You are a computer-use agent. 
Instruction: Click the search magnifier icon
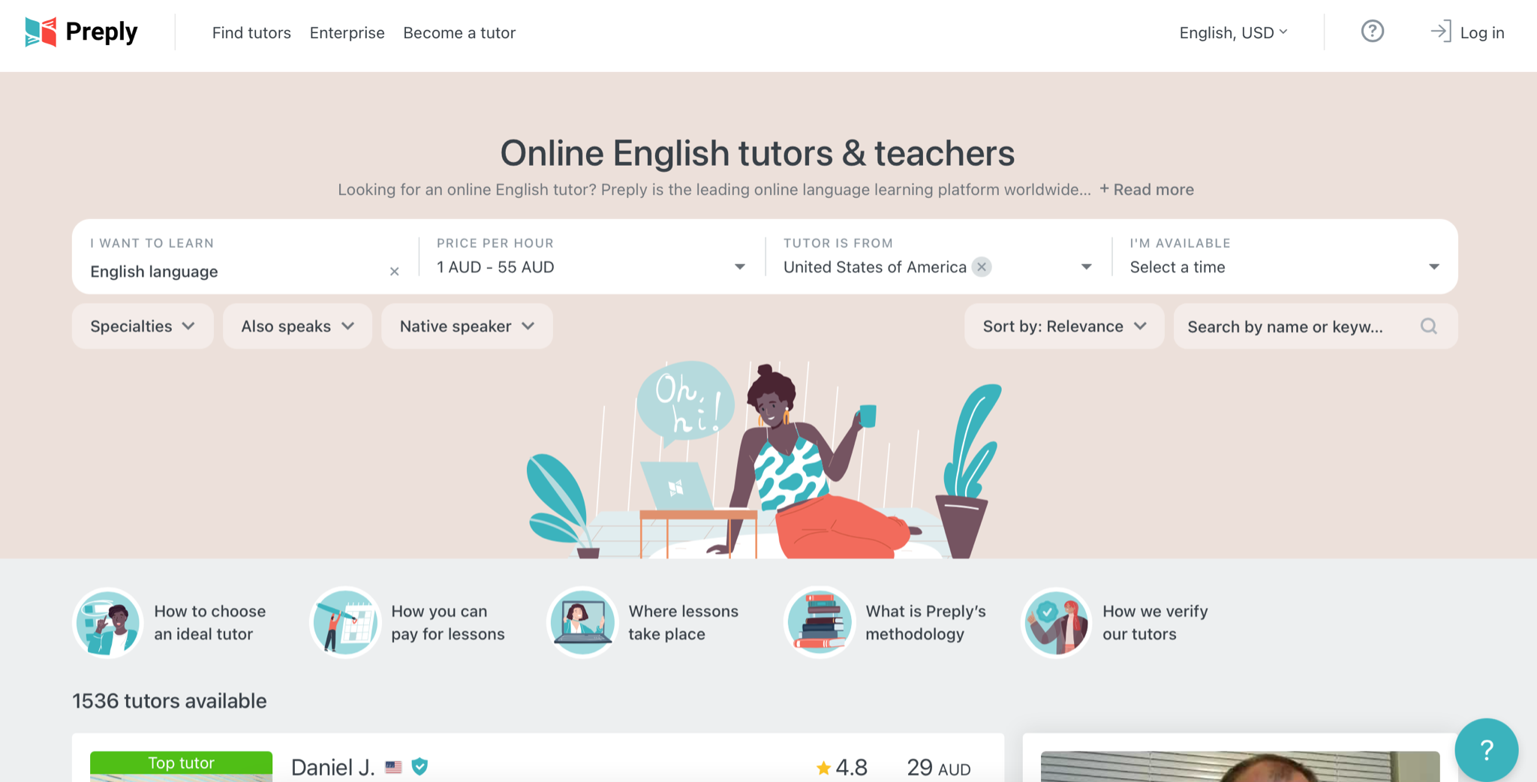coord(1428,326)
